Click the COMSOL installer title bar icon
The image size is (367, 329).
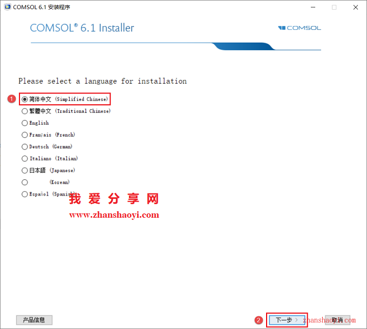pyautogui.click(x=8, y=7)
